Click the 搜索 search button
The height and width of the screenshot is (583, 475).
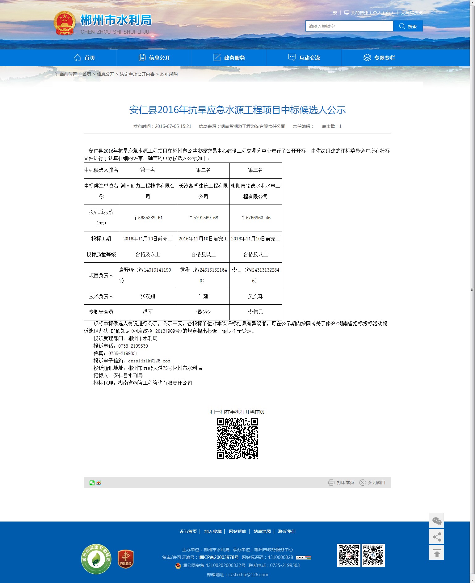click(408, 26)
